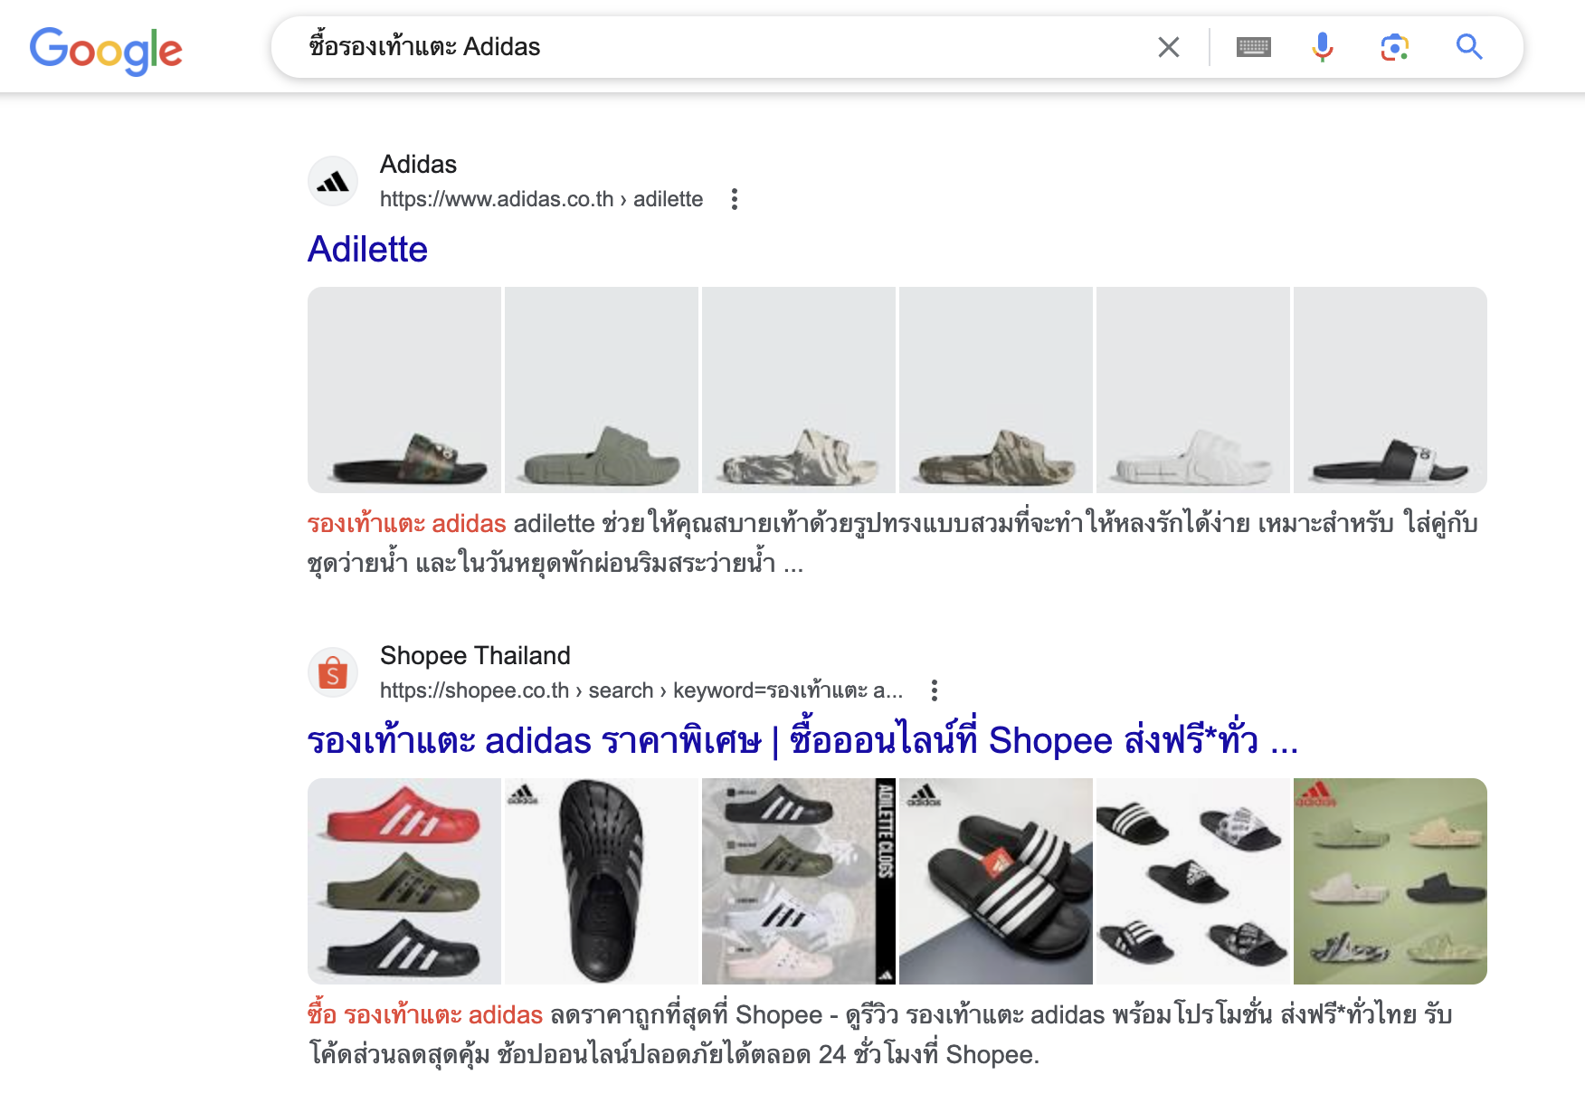Open the on-screen keyboard input tool
The image size is (1585, 1113).
pos(1253,47)
